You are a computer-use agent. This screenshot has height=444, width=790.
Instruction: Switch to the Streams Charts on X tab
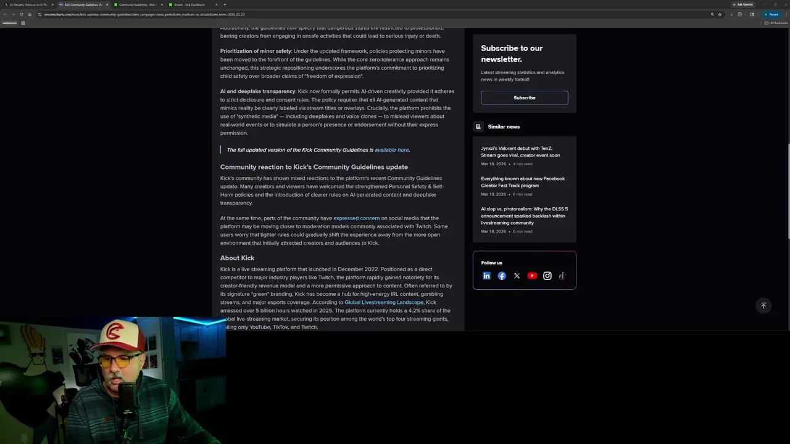tap(28, 4)
